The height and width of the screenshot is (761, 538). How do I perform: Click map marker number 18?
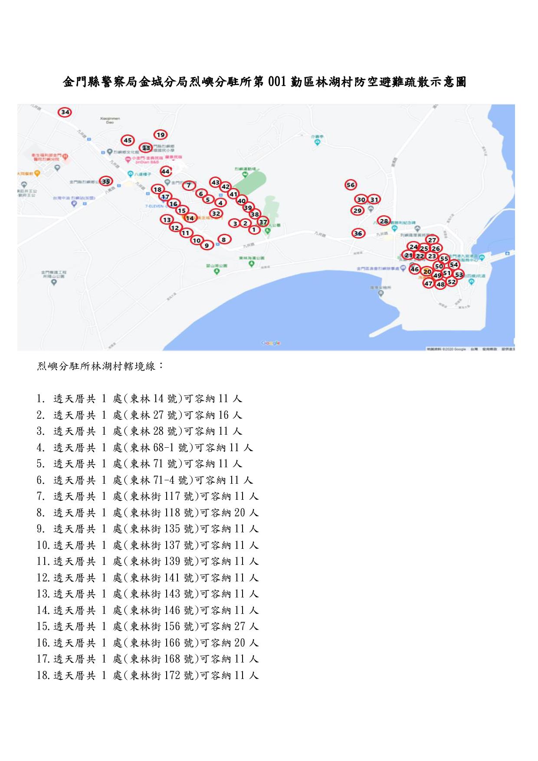(x=157, y=189)
